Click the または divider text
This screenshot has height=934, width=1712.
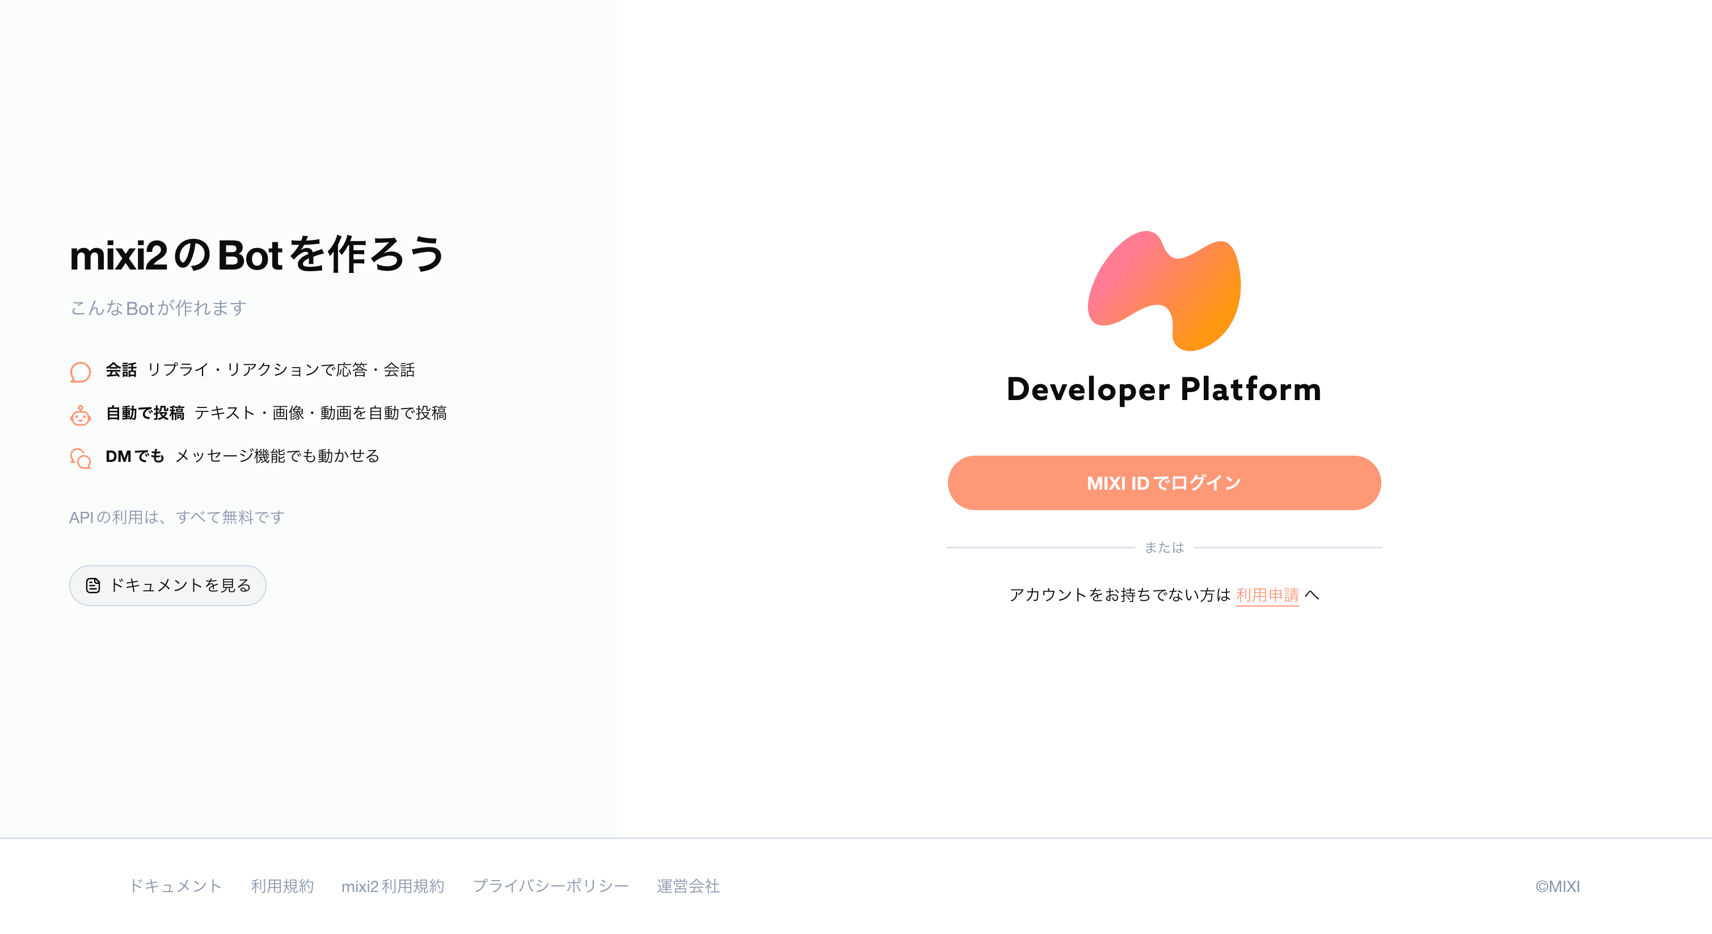pos(1163,547)
